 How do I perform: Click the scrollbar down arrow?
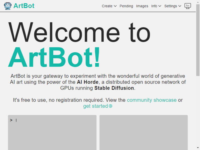click(x=198, y=148)
